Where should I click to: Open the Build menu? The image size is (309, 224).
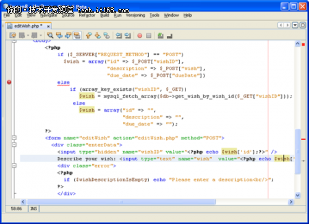tap(104, 15)
